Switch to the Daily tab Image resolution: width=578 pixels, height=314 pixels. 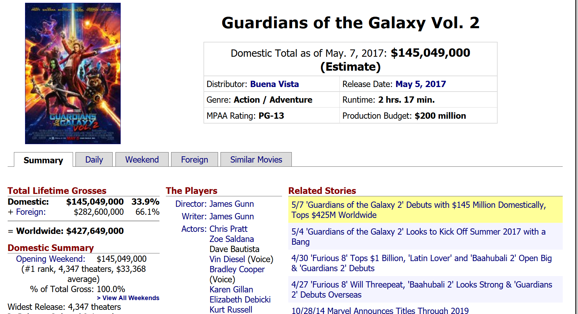(x=94, y=160)
